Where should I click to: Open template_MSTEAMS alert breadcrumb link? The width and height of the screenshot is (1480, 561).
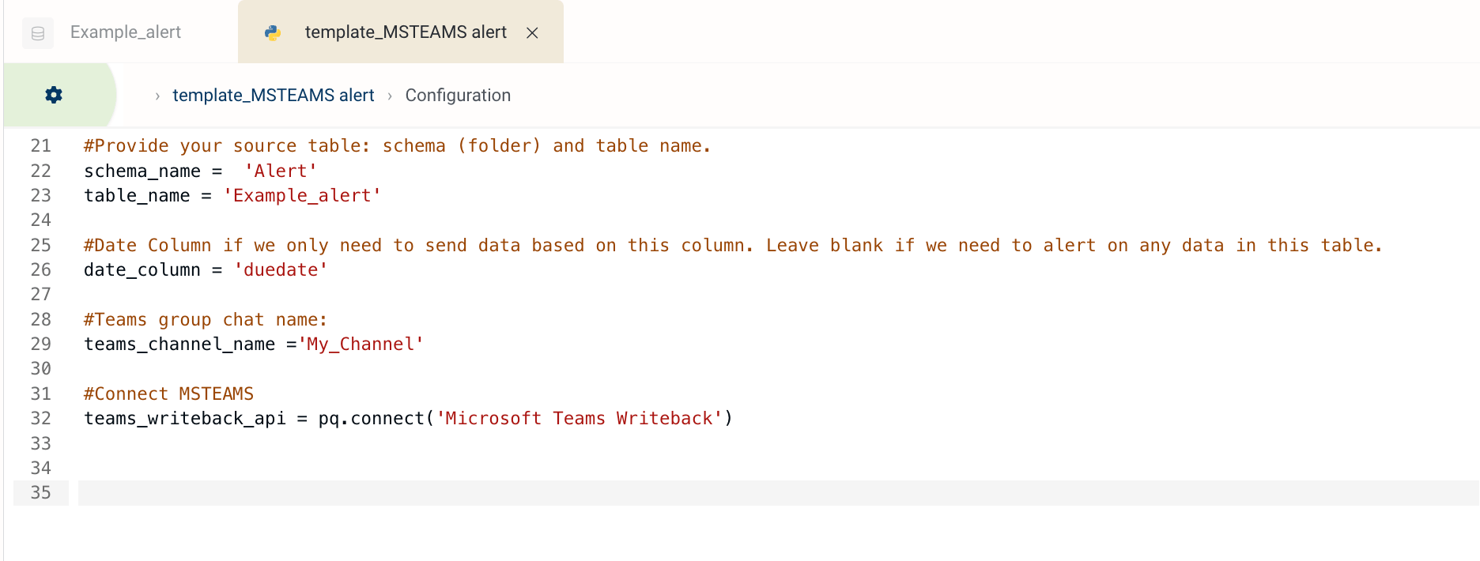click(273, 95)
